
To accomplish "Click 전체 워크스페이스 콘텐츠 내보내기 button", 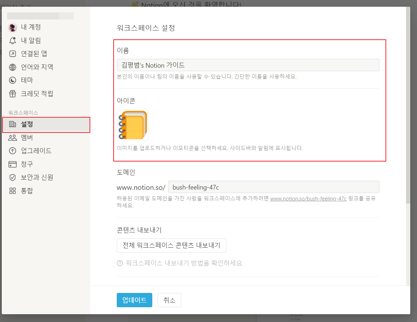I will coord(172,245).
